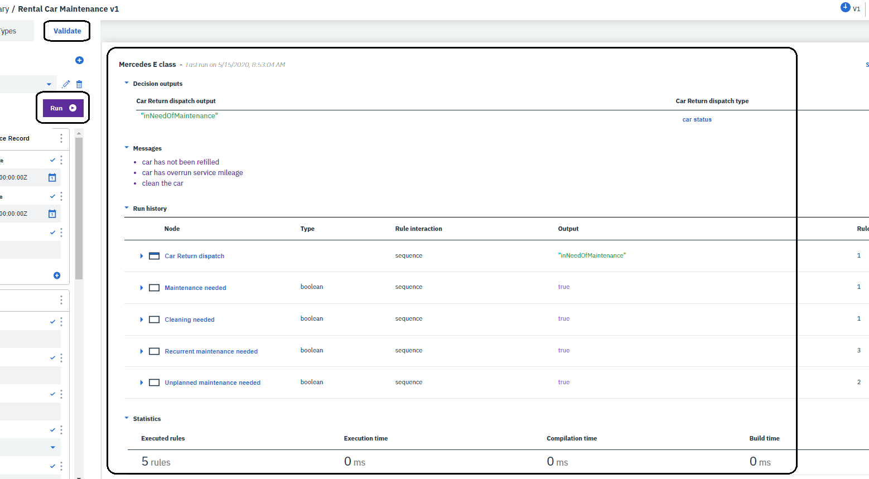Collapse the Statistics section

pos(127,418)
